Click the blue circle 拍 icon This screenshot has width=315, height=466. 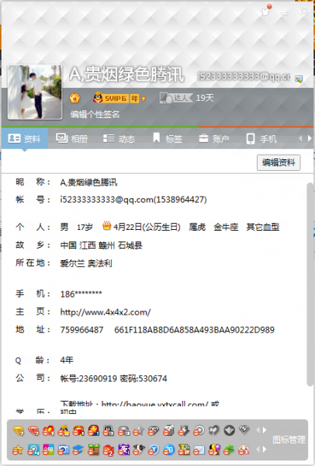[168, 450]
